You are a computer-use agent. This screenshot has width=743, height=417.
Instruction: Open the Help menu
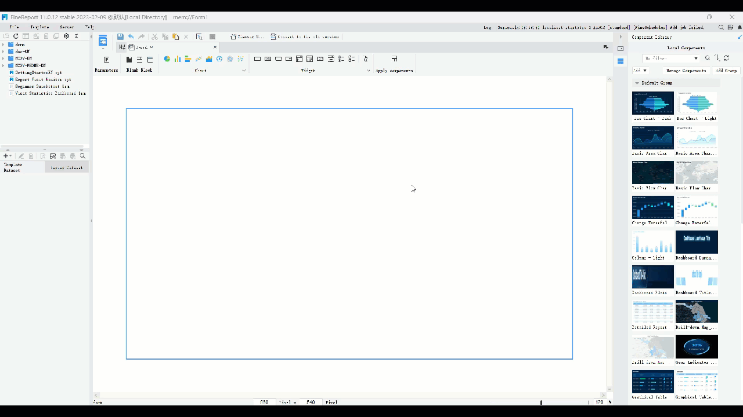coord(90,27)
